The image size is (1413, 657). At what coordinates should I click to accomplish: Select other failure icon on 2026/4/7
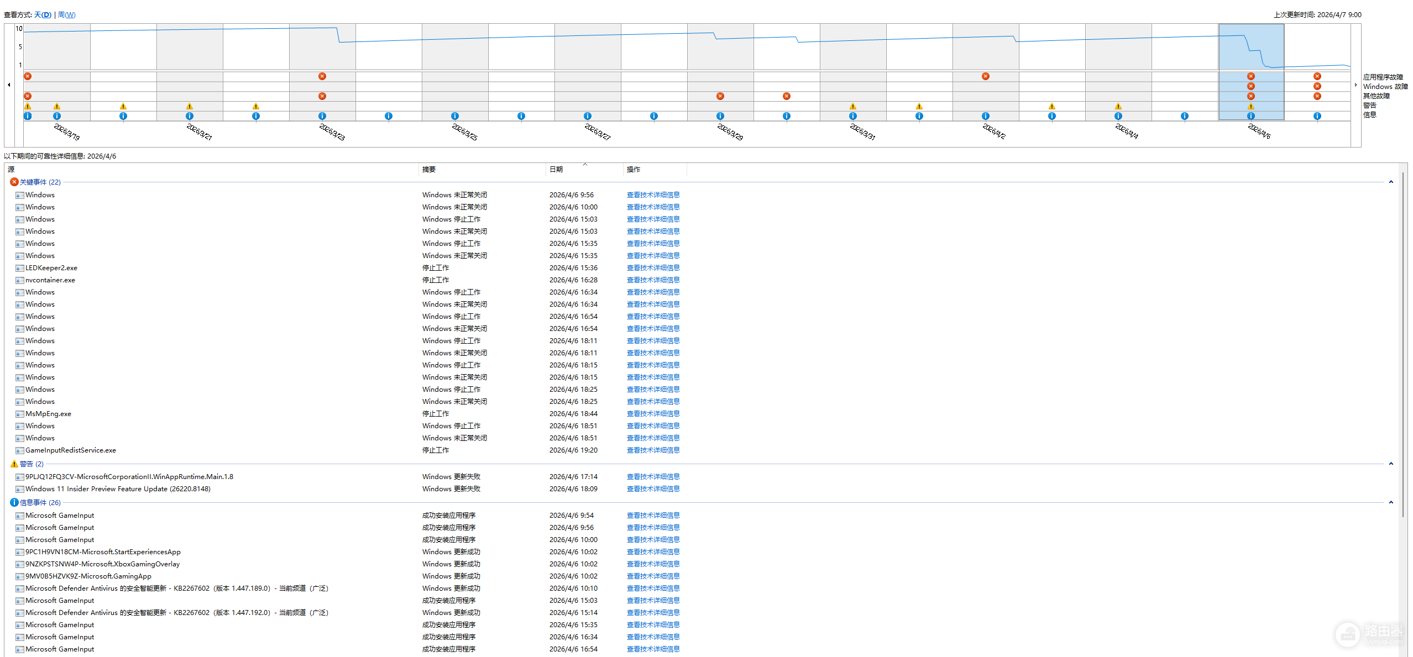coord(1317,96)
